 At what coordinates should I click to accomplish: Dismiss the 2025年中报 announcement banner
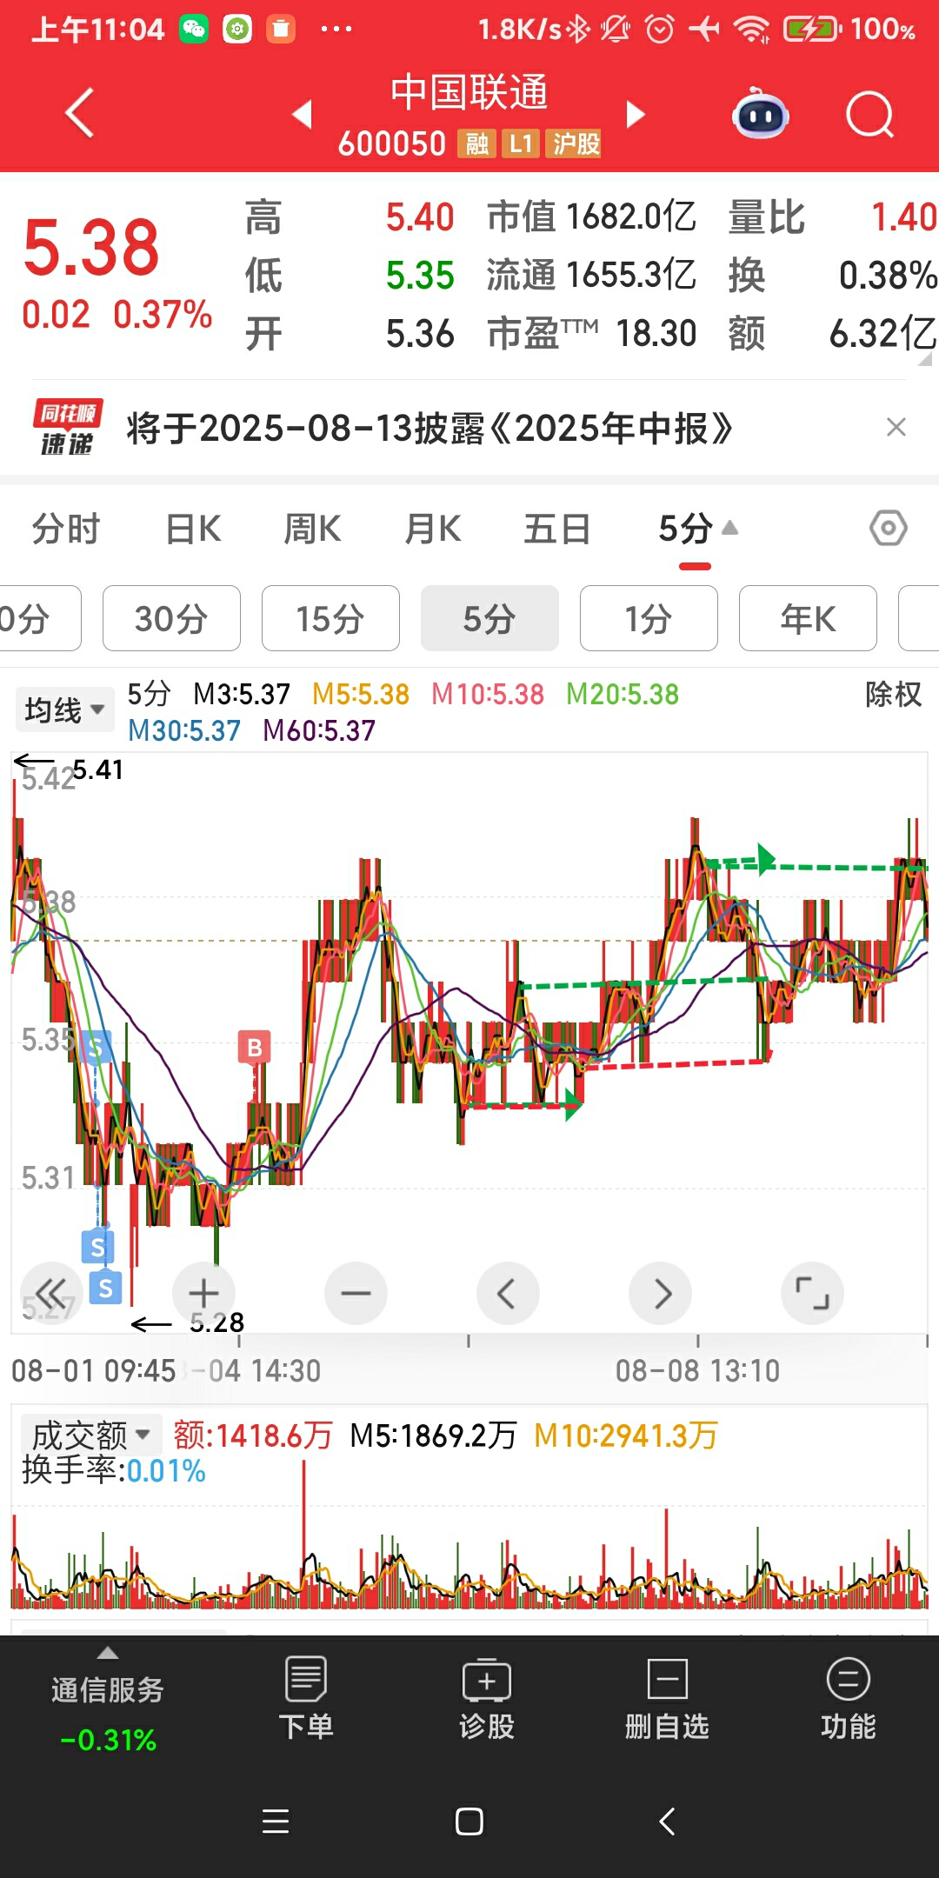point(896,427)
